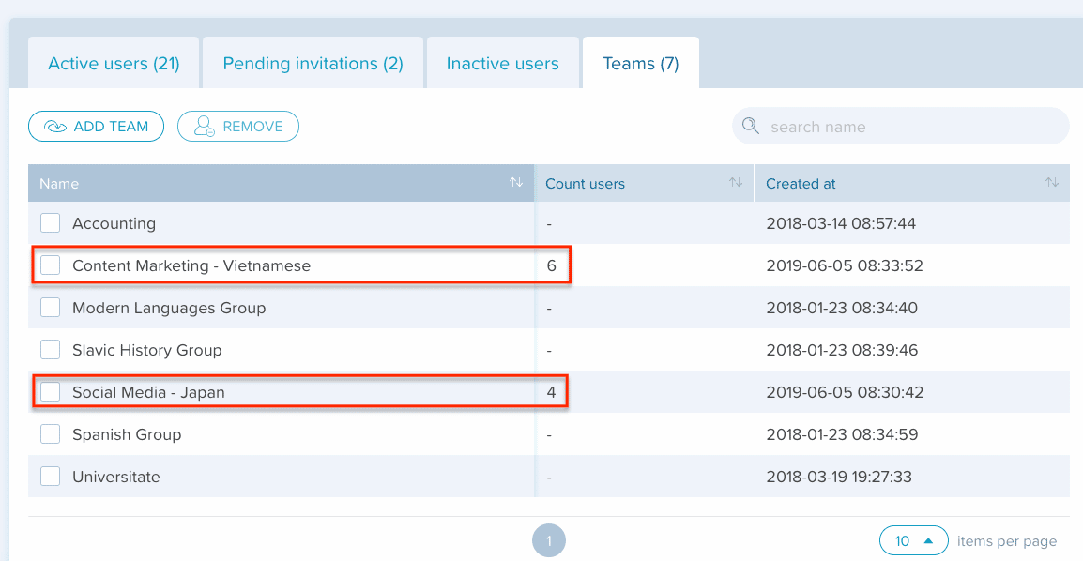Click the ADD TEAM icon
1083x561 pixels.
55,126
